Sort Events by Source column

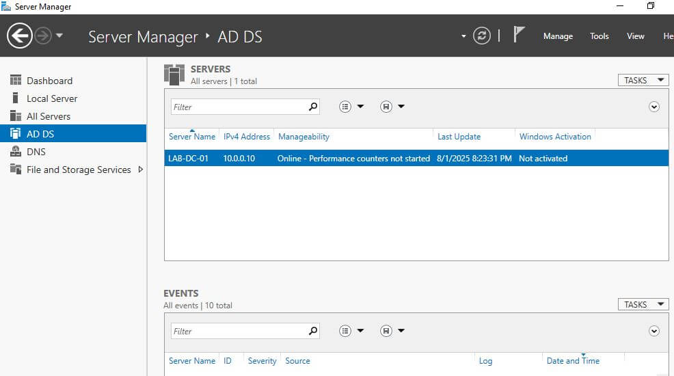pos(297,361)
